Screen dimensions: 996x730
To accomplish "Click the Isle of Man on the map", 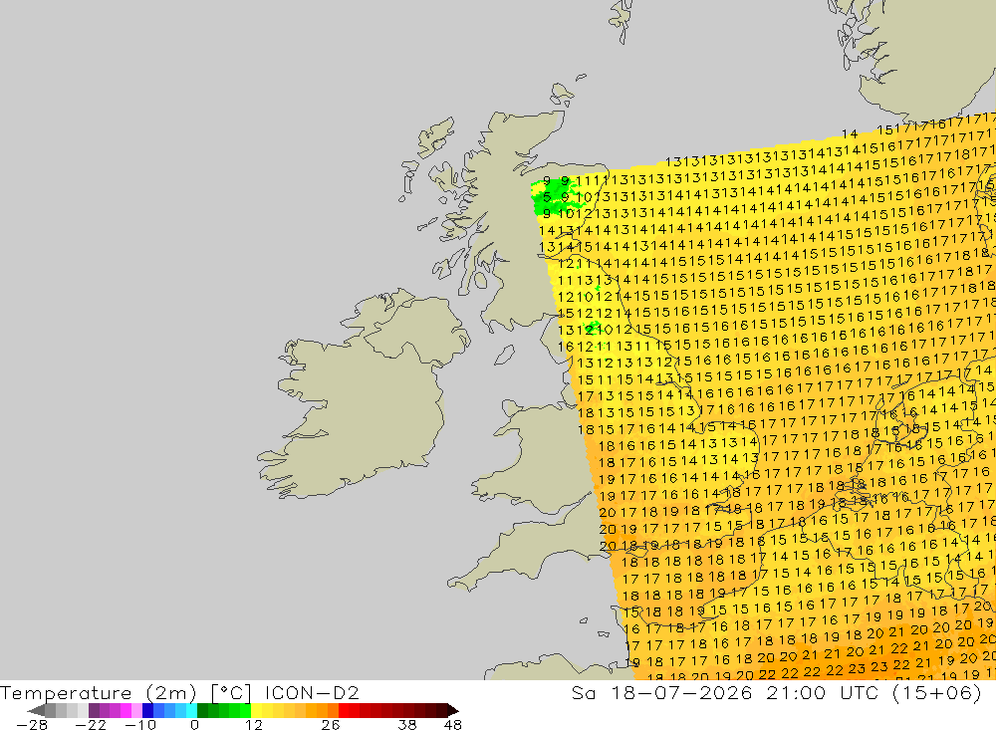I will [504, 356].
